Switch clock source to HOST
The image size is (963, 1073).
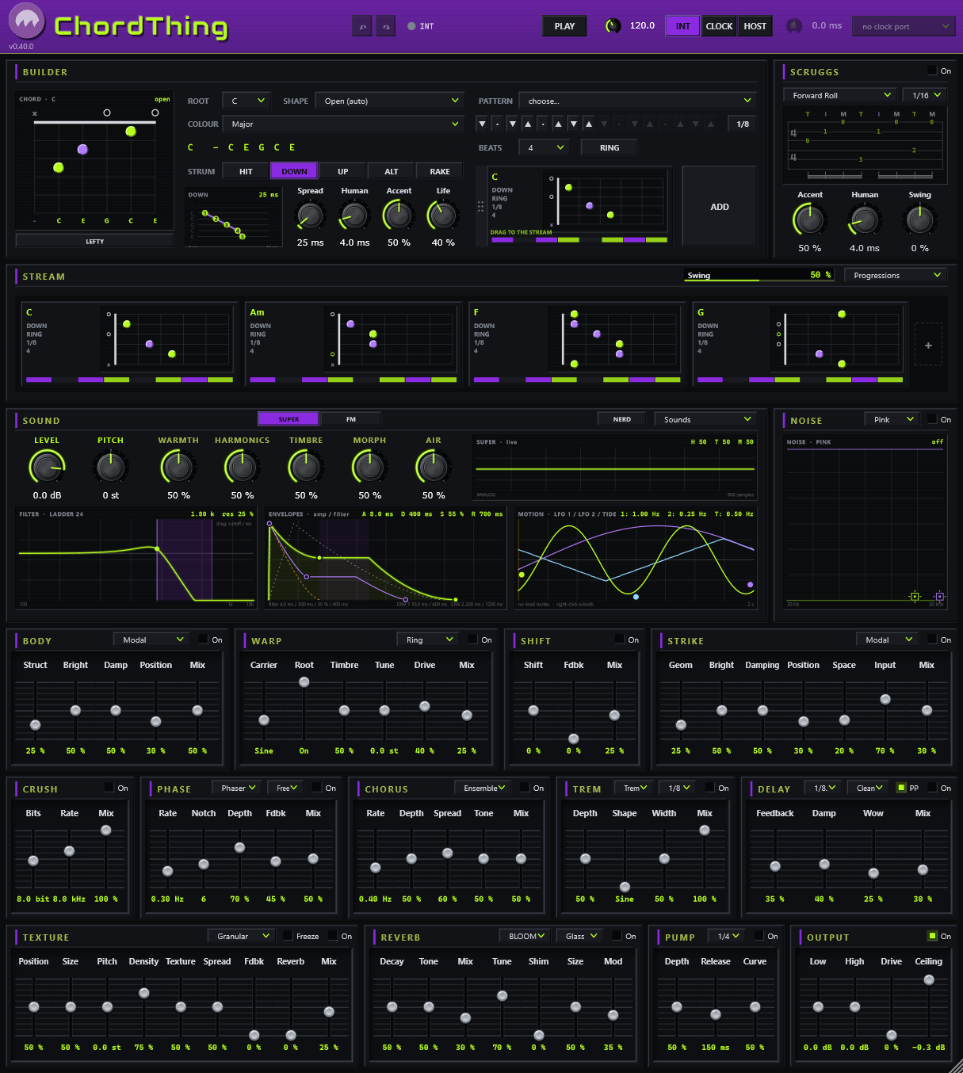pos(755,26)
